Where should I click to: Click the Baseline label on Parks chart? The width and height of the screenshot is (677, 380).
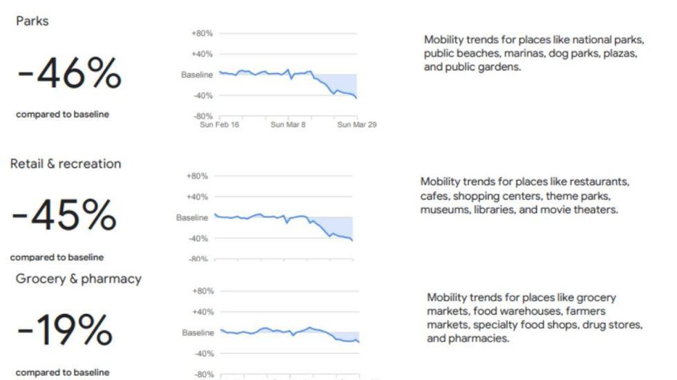pyautogui.click(x=197, y=75)
